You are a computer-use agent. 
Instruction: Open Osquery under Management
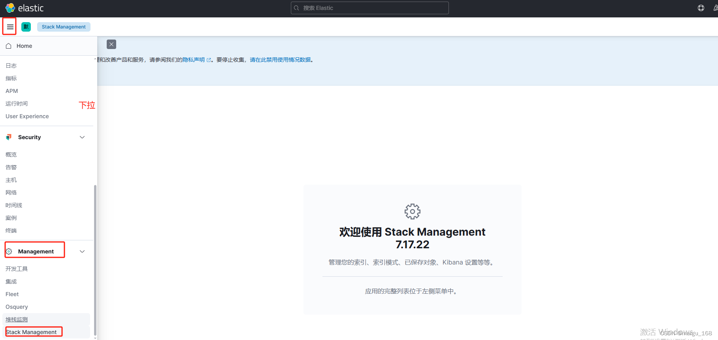17,307
